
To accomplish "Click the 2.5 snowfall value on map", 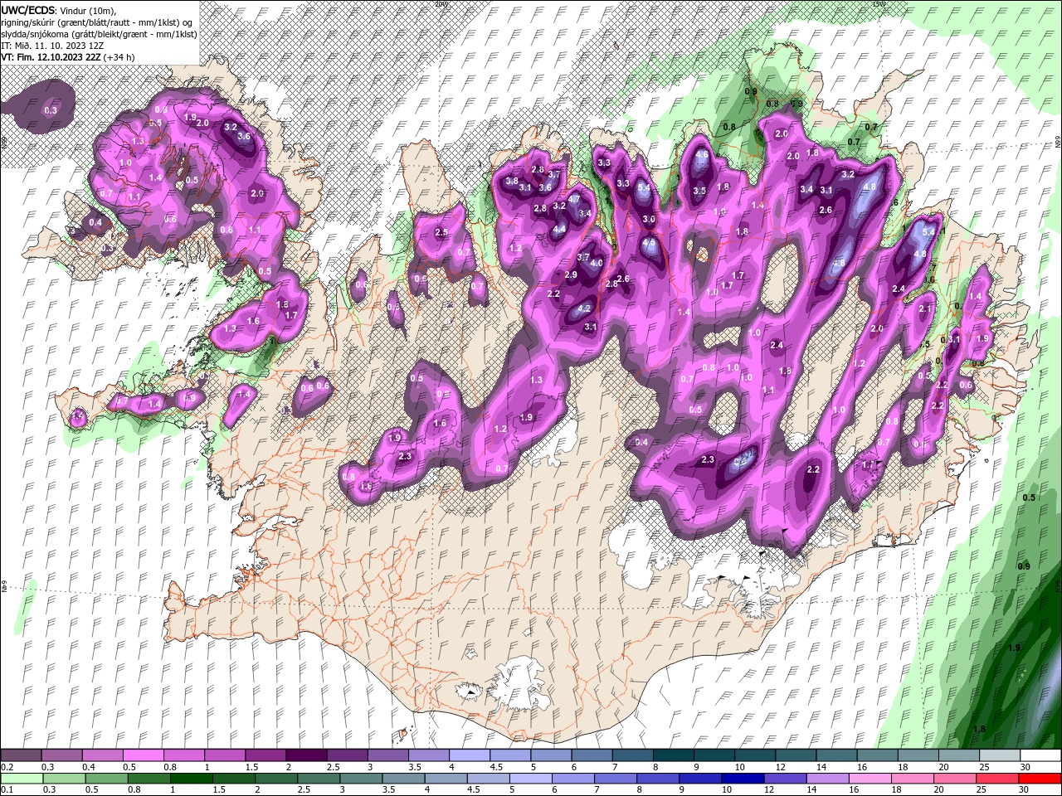I will pyautogui.click(x=441, y=233).
